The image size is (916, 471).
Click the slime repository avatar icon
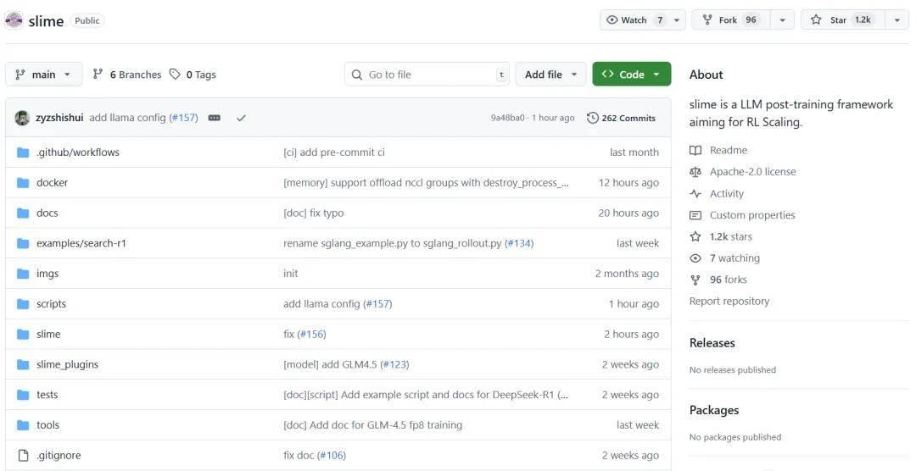click(14, 20)
